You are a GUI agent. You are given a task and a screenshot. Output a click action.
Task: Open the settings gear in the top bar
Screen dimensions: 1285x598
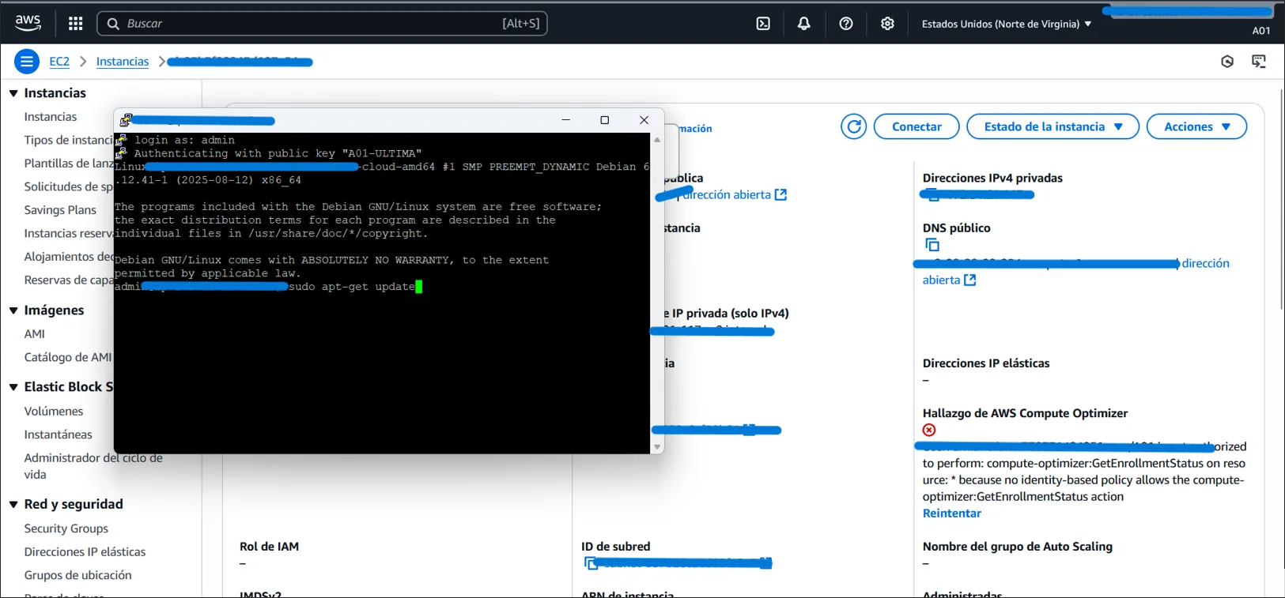pos(887,24)
